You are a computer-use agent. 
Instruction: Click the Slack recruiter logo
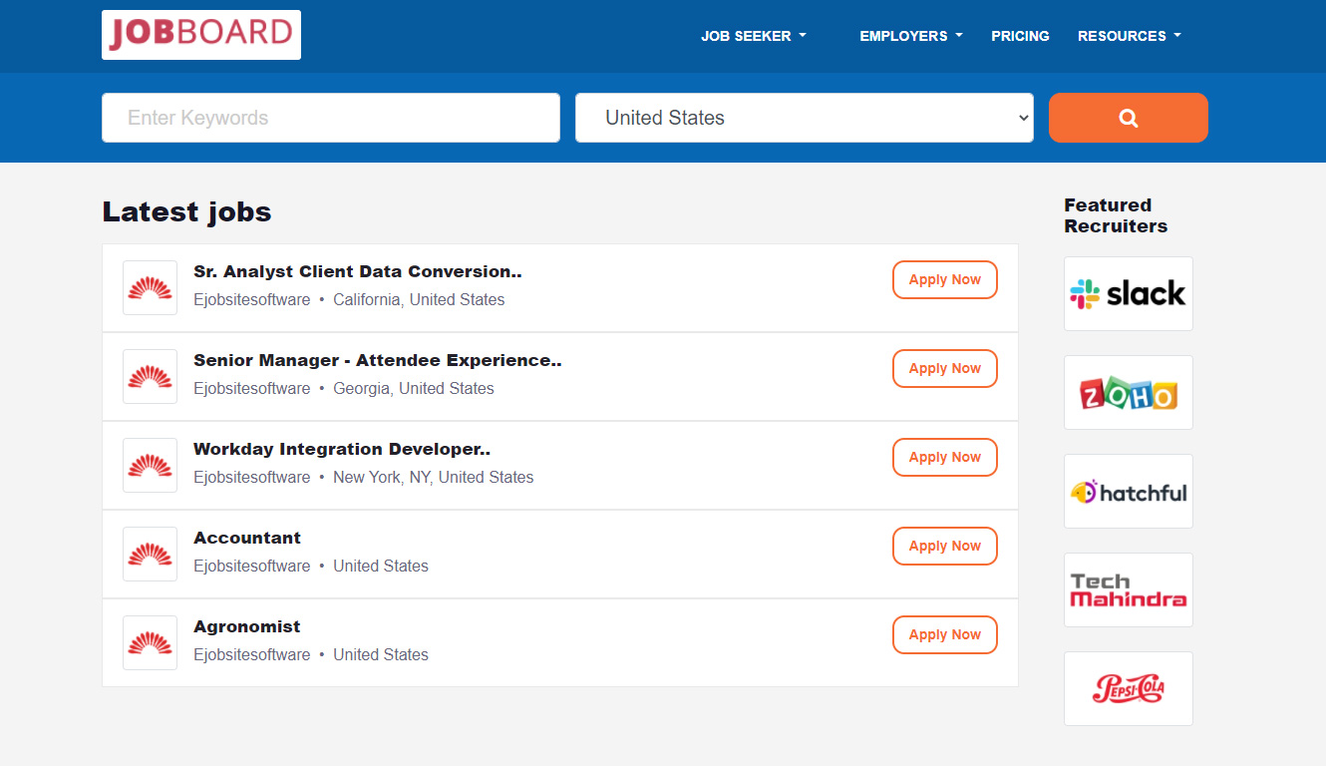click(x=1128, y=292)
